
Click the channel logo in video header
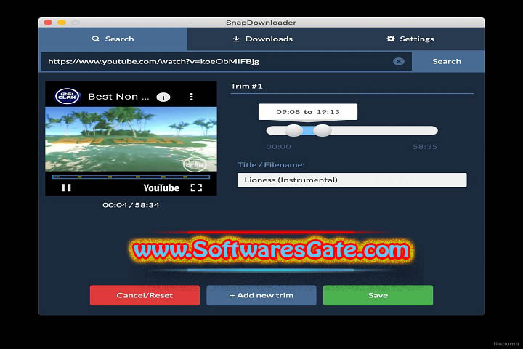[x=68, y=97]
